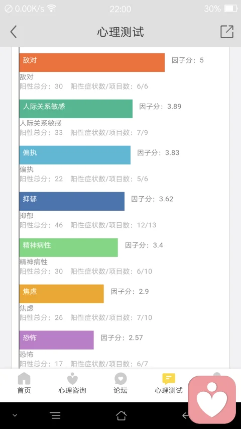241x429 pixels.
Task: Select the light green 精神病性 bar
Action: pos(69,247)
